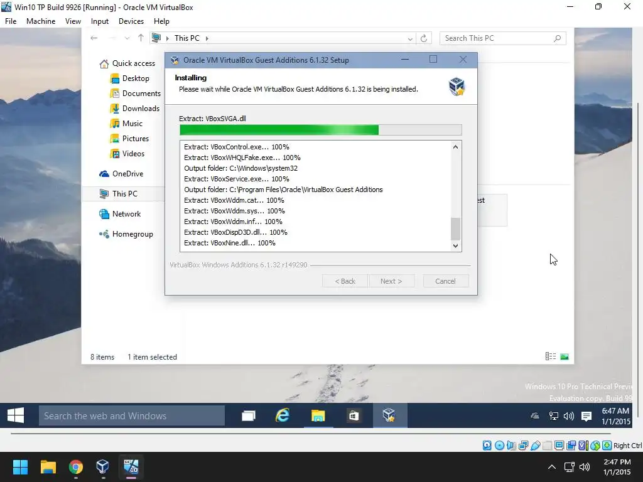
Task: Select Guest Additions installer in guest taskbar
Action: (x=389, y=415)
